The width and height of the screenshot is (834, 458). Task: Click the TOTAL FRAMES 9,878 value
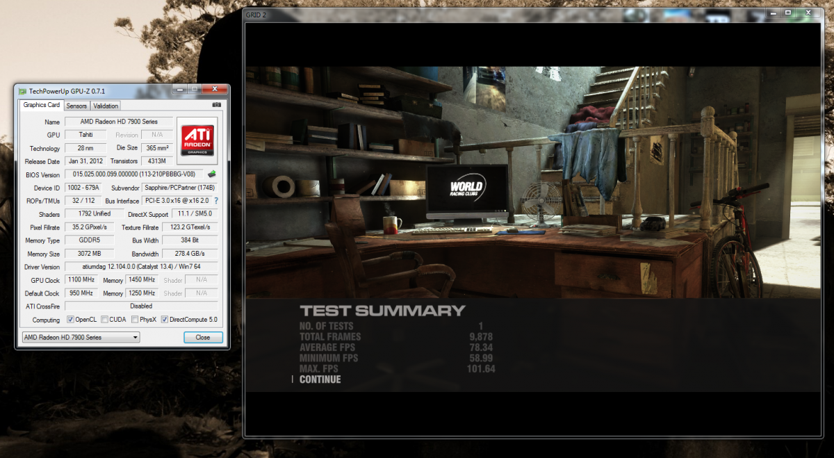(x=481, y=336)
